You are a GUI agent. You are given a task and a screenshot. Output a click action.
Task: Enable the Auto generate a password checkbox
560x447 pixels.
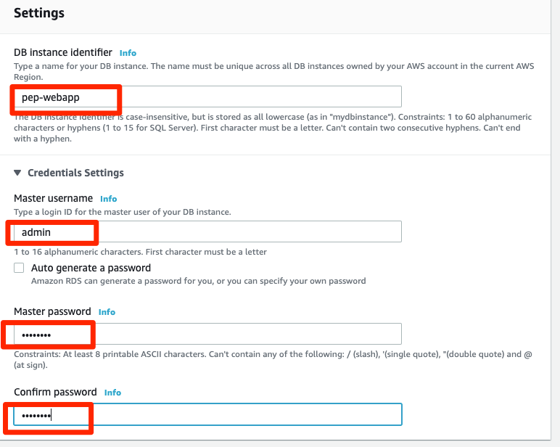19,268
